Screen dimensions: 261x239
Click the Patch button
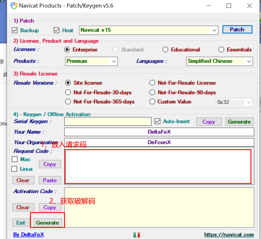237,29
